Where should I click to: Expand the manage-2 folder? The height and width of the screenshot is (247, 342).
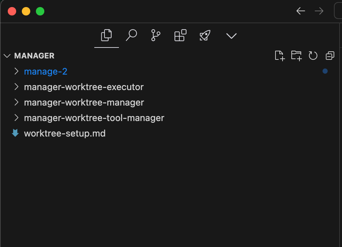click(16, 71)
